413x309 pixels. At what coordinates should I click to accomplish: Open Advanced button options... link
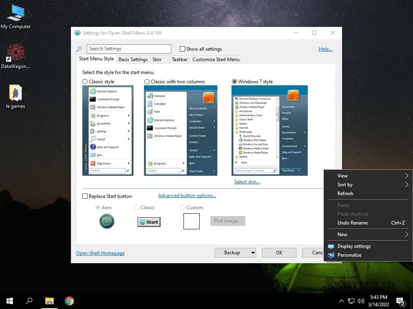point(187,196)
